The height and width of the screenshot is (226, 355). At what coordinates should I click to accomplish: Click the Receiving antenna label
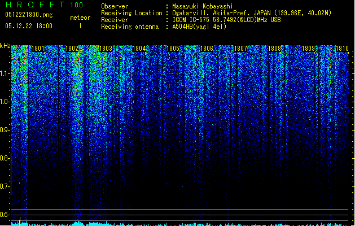(x=130, y=27)
